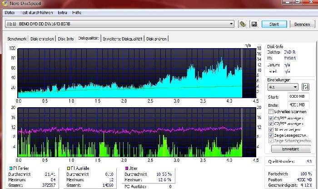Open the Datei menu
Screen dimensions: 318x189
(10, 13)
